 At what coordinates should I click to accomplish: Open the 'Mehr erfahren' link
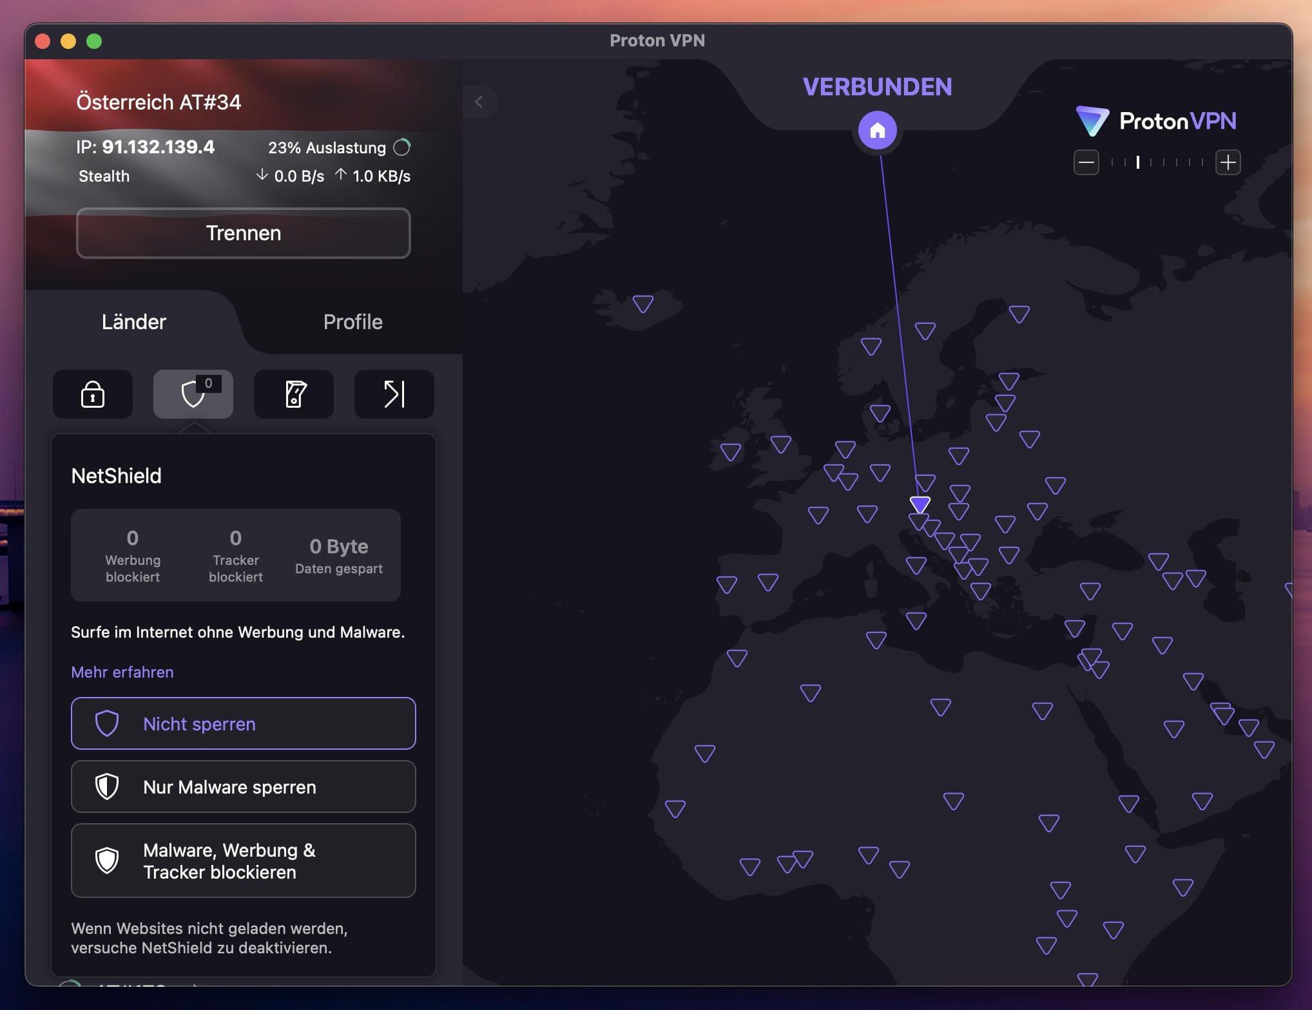click(122, 672)
